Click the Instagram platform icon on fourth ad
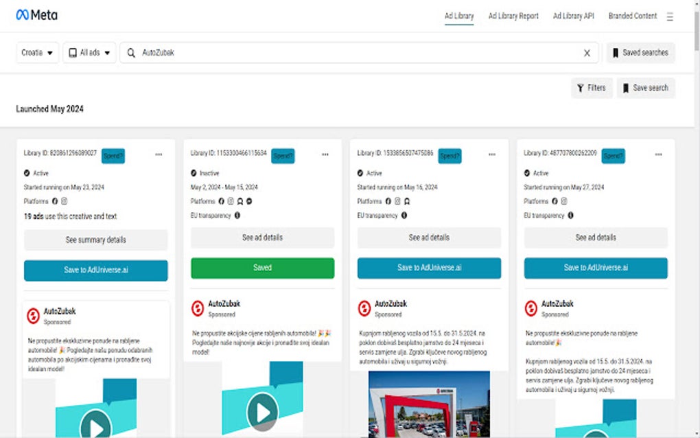 tap(563, 201)
